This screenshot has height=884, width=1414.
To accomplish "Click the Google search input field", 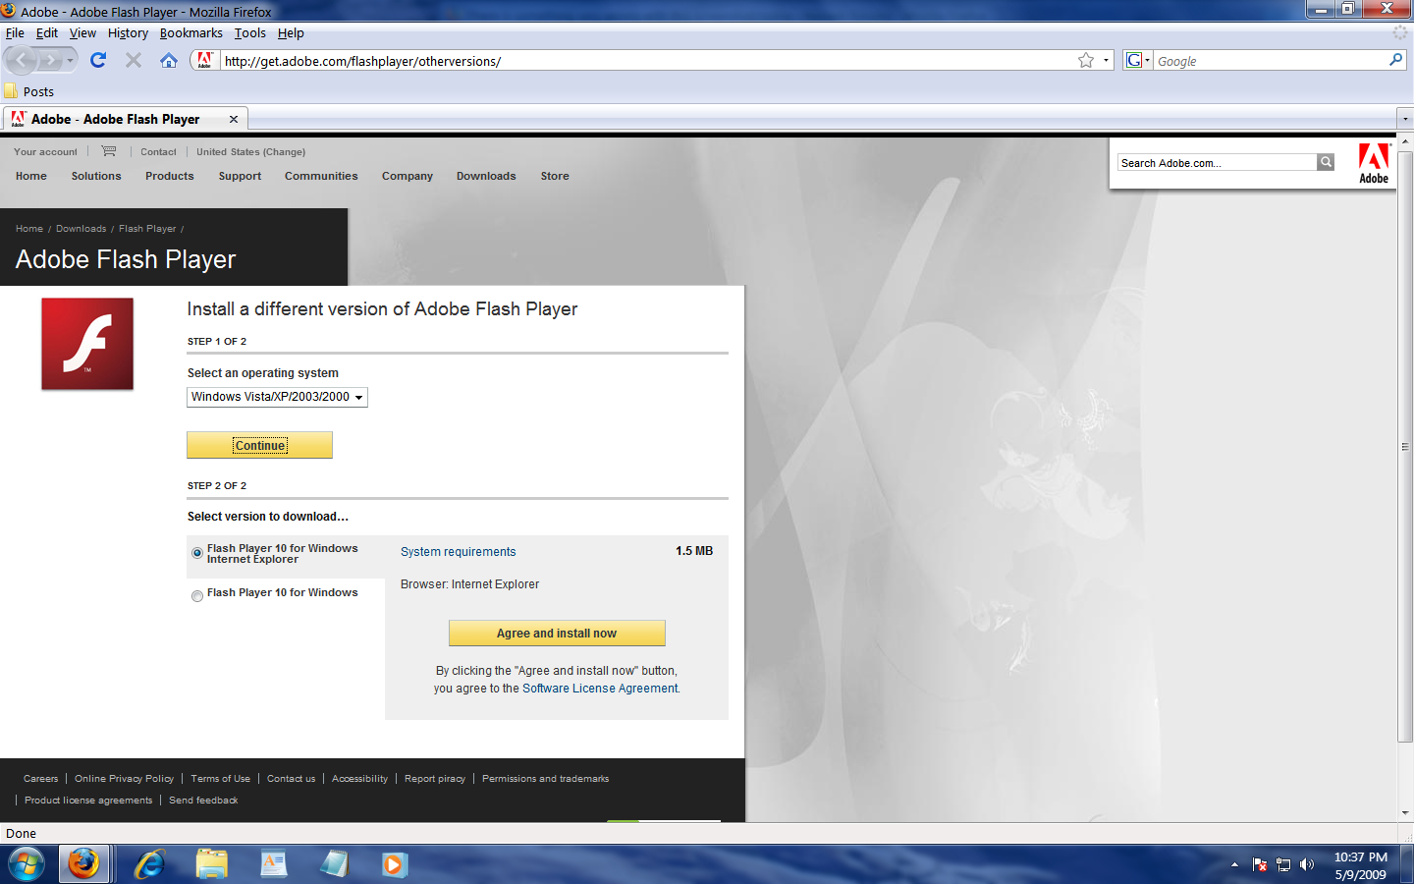I will [x=1270, y=61].
